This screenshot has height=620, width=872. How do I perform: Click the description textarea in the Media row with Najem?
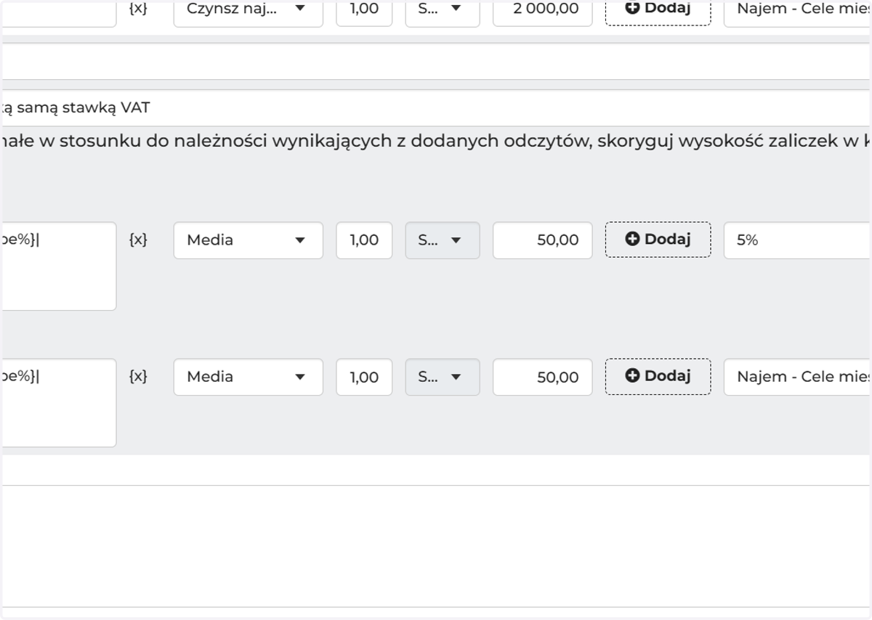[x=58, y=403]
